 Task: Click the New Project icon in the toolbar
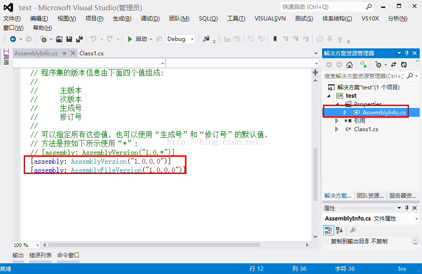[43, 40]
